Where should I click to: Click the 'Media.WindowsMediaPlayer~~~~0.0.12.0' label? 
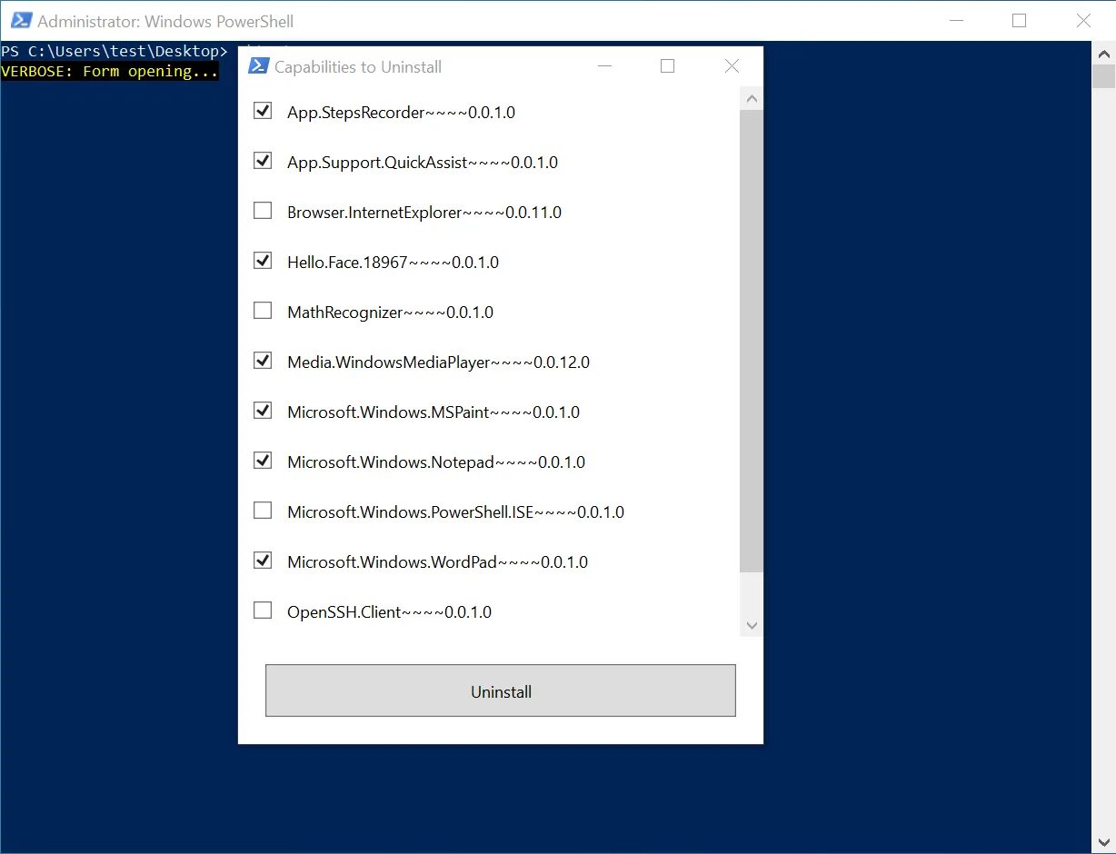point(438,362)
